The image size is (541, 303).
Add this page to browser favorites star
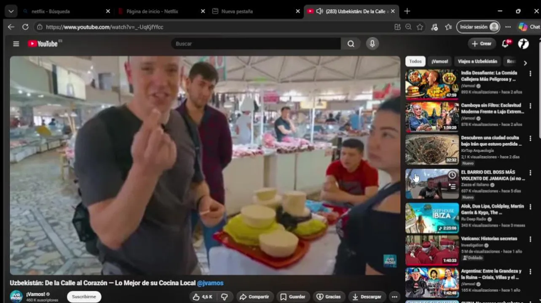420,27
